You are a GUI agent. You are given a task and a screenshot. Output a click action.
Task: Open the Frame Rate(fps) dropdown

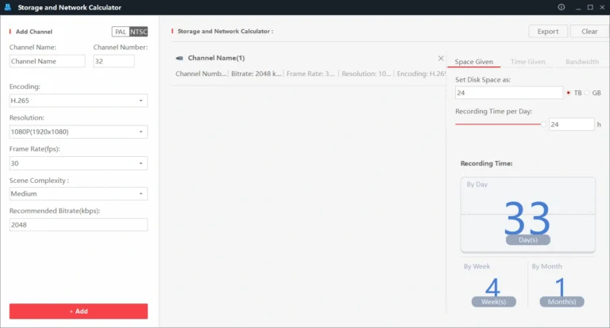[78, 163]
